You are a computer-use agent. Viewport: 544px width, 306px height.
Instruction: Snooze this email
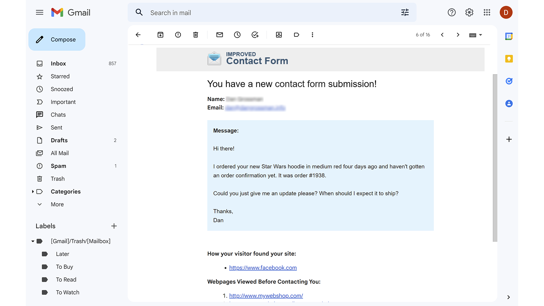pyautogui.click(x=237, y=35)
